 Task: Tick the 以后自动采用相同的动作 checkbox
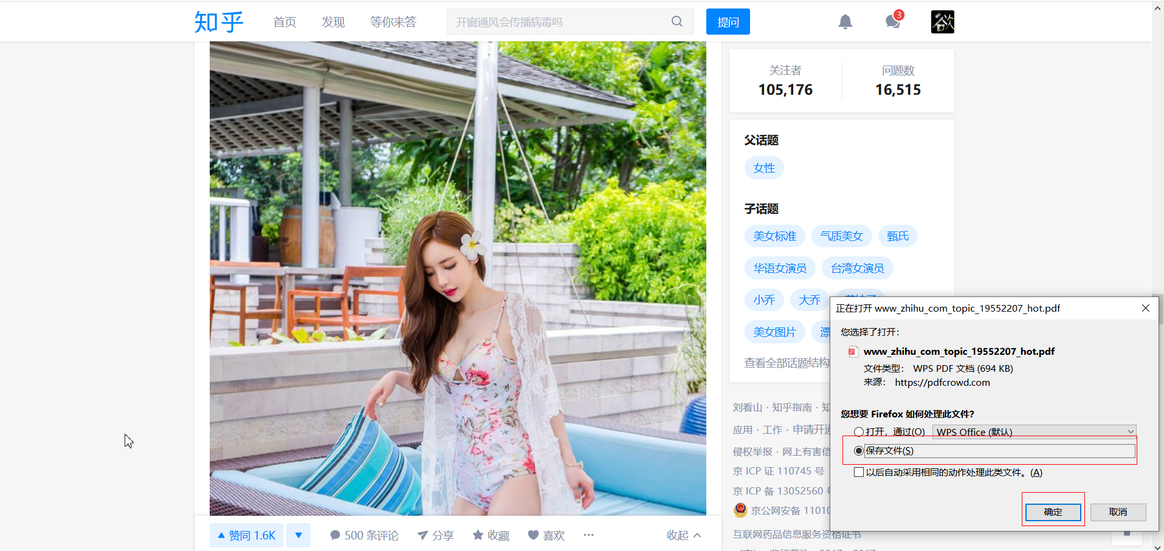pos(859,472)
